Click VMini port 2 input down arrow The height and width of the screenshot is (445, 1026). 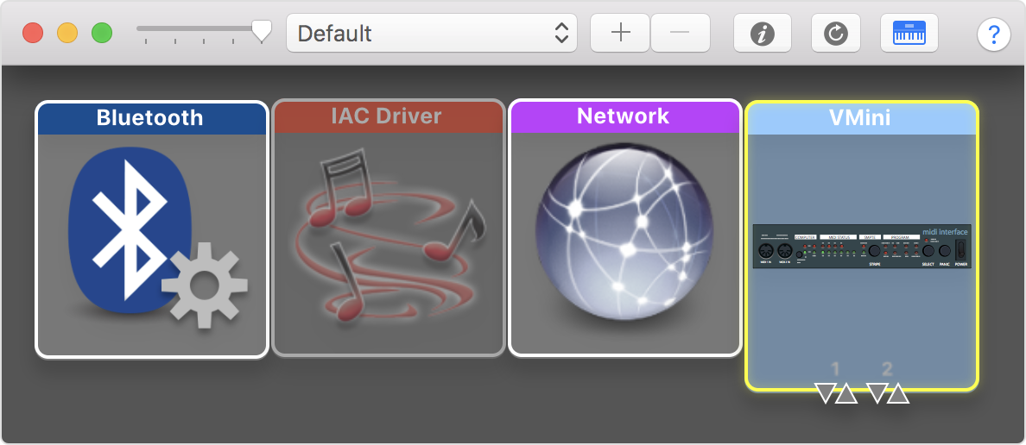[x=877, y=393]
